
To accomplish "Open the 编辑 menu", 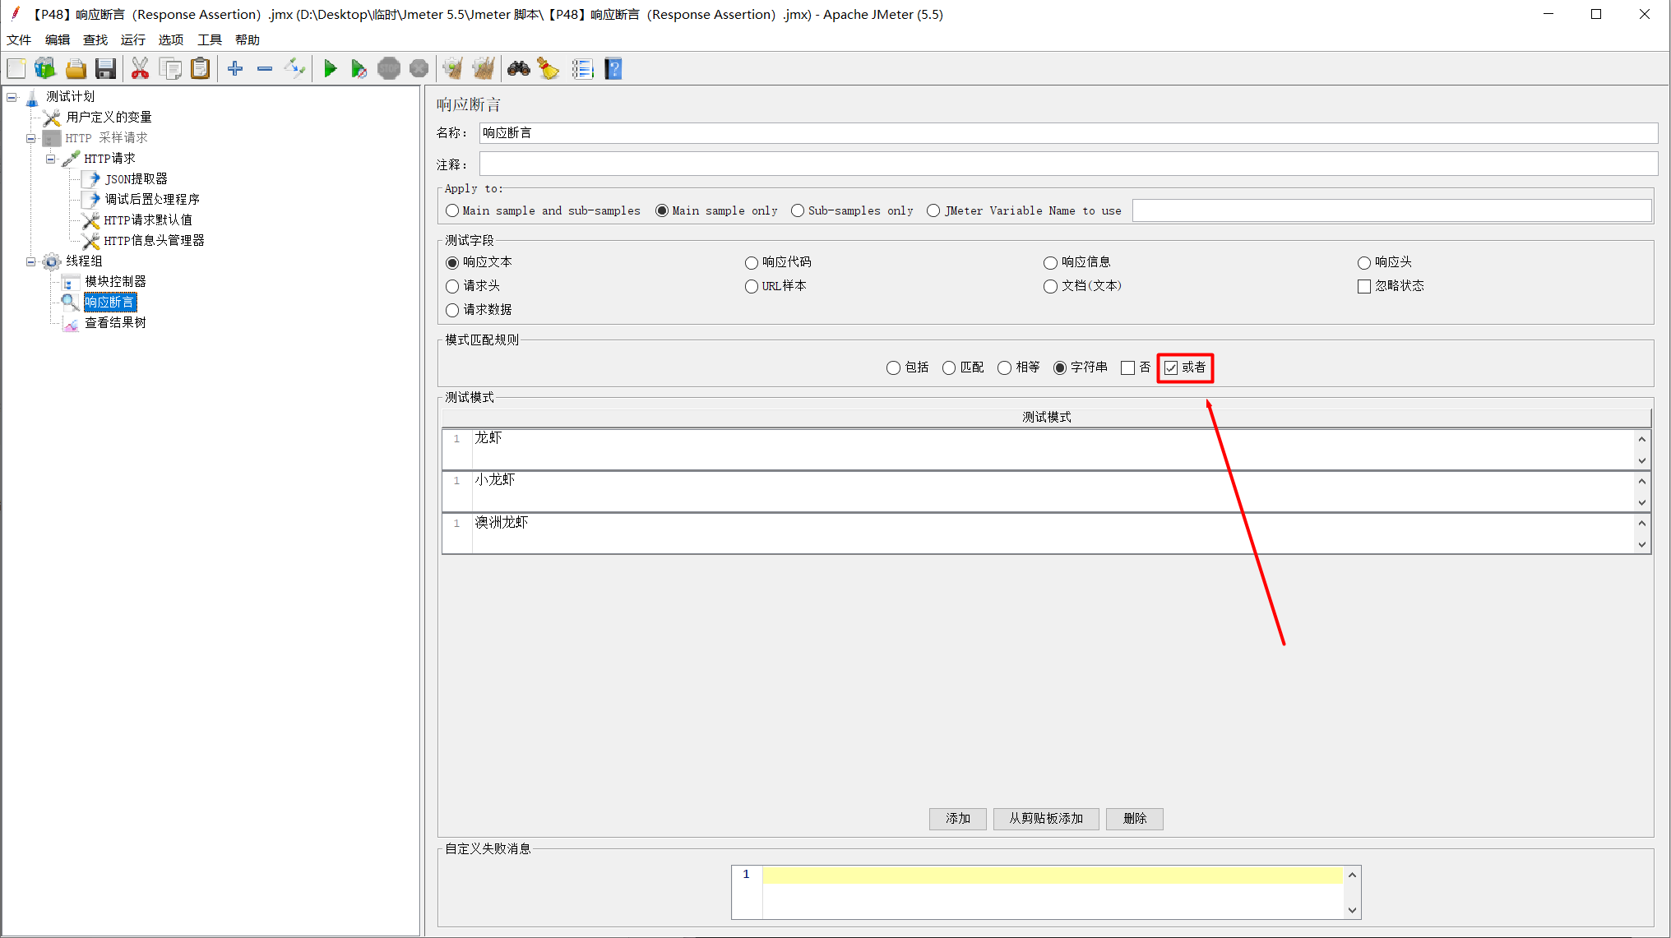I will click(x=58, y=40).
